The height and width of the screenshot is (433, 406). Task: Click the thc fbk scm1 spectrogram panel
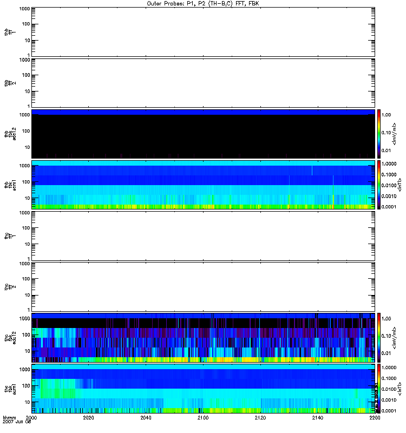pyautogui.click(x=203, y=389)
